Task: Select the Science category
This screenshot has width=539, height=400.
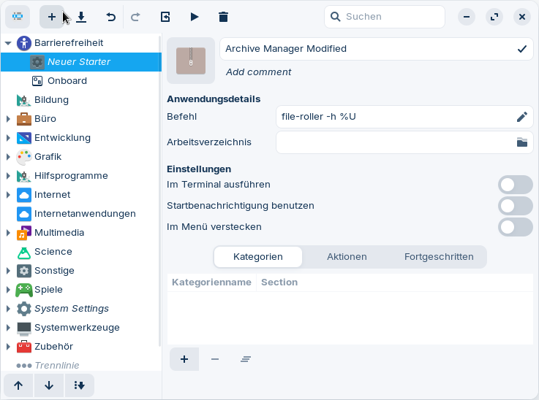Action: pos(81,252)
